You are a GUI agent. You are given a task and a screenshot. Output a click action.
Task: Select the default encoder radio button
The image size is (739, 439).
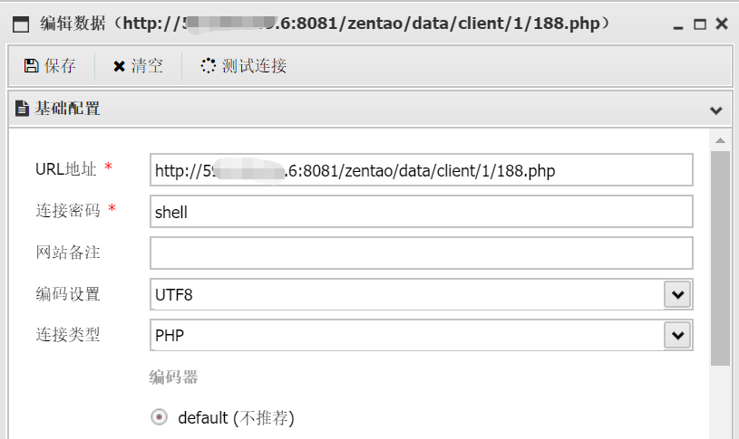[x=160, y=417]
